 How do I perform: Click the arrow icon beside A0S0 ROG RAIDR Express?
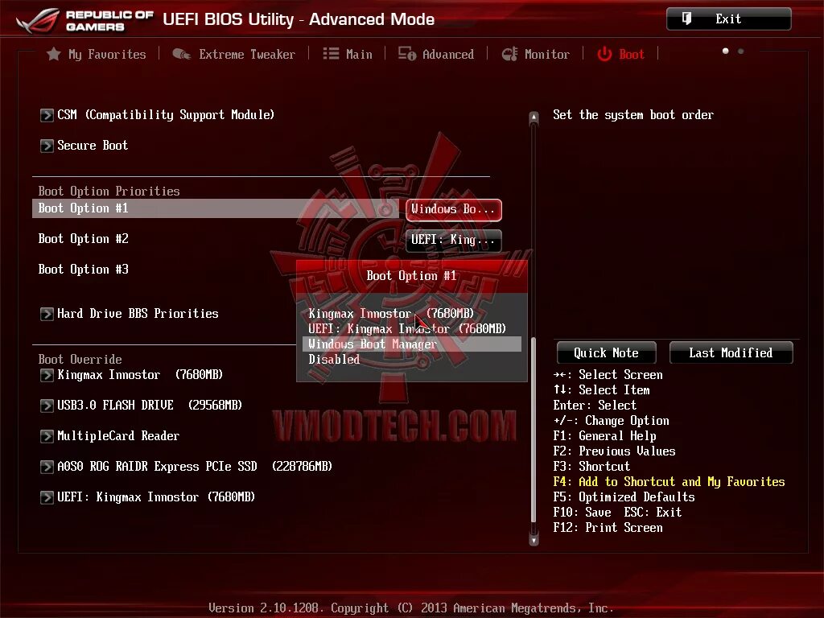point(47,467)
